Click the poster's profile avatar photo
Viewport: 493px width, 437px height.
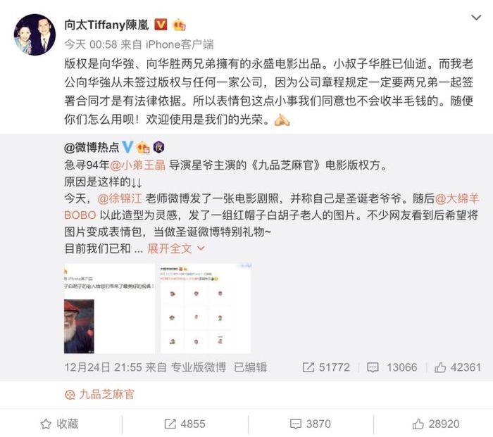pos(35,34)
